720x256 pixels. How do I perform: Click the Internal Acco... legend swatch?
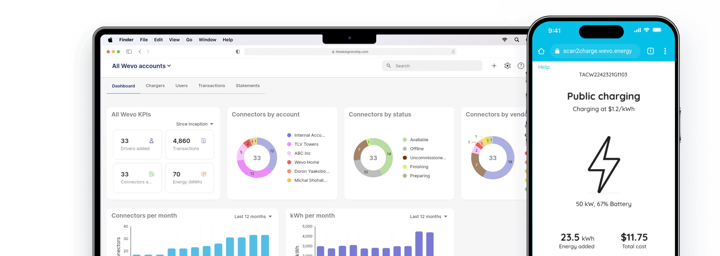[289, 136]
